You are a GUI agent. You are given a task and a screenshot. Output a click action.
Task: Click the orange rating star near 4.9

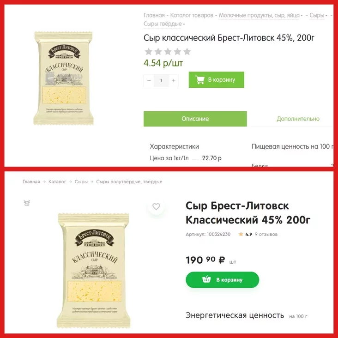(241, 234)
